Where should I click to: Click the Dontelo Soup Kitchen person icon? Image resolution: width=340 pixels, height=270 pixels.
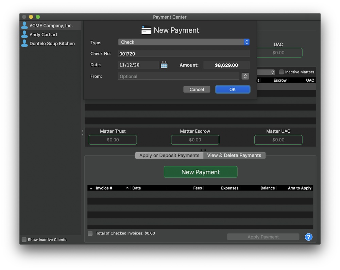pyautogui.click(x=24, y=43)
